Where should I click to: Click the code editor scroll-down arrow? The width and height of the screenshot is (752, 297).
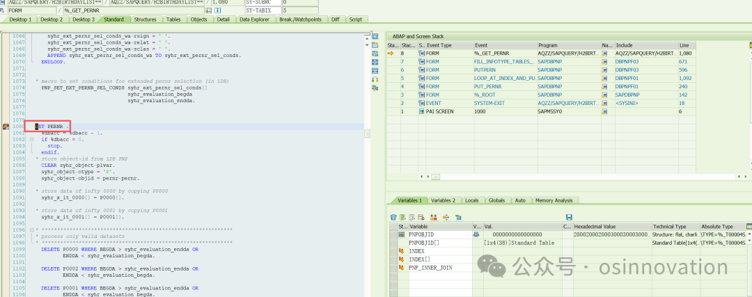coord(367,45)
